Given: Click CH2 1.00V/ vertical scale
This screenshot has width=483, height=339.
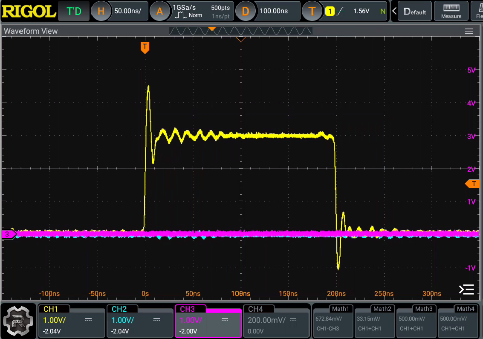Looking at the screenshot, I should [x=123, y=320].
